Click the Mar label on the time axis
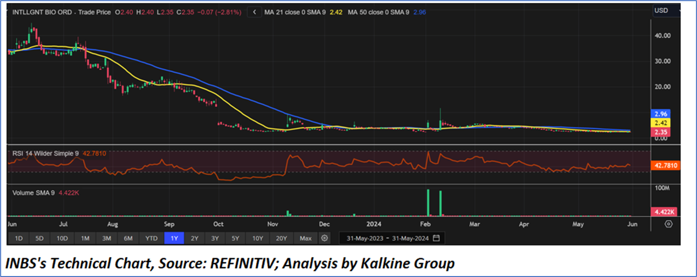The width and height of the screenshot is (697, 277). (474, 224)
